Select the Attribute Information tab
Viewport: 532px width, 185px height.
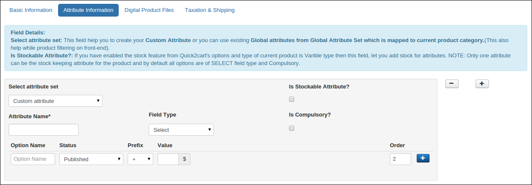pos(88,10)
